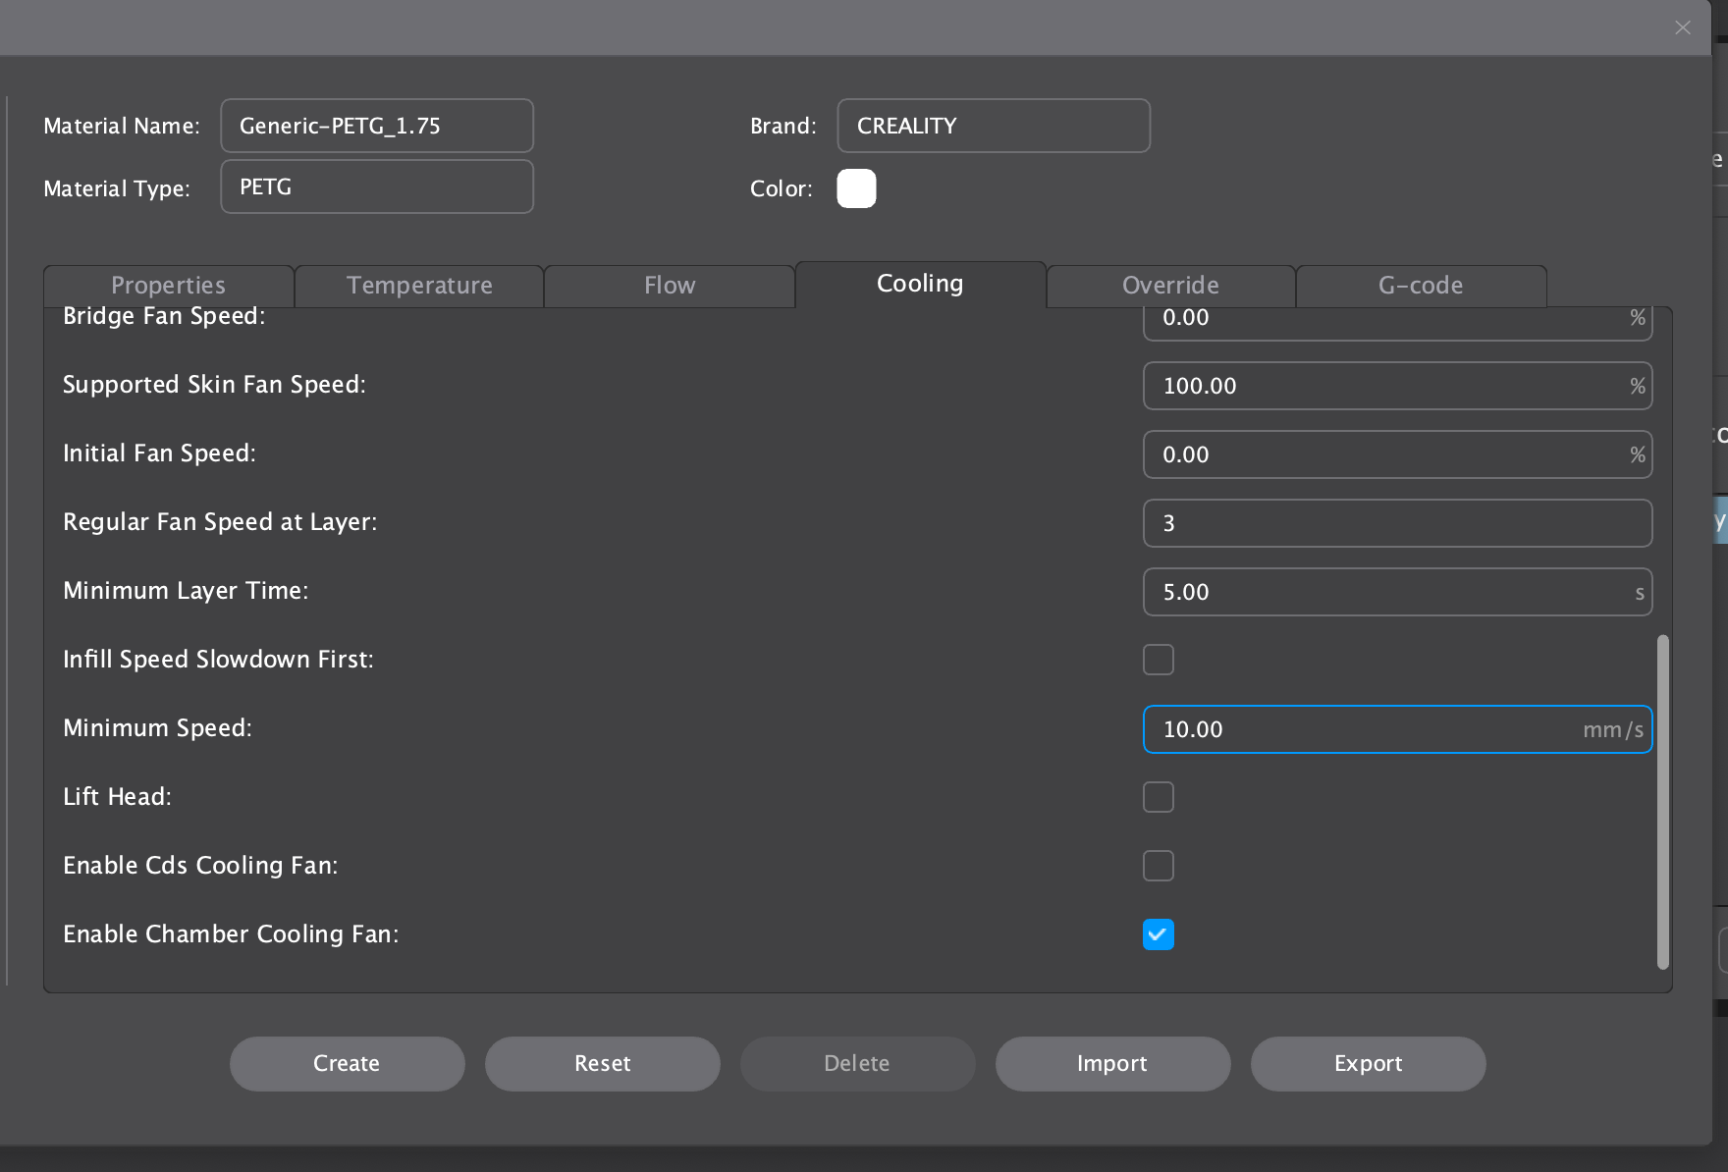1728x1172 pixels.
Task: Select the Cooling tab
Action: pos(920,284)
